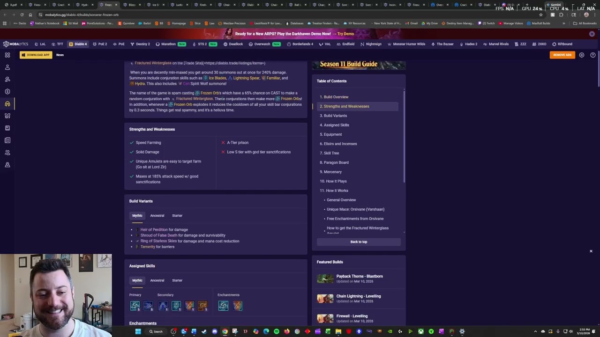Select the highlighted helmet icon in left sidebar
The width and height of the screenshot is (600, 337).
coord(7,104)
